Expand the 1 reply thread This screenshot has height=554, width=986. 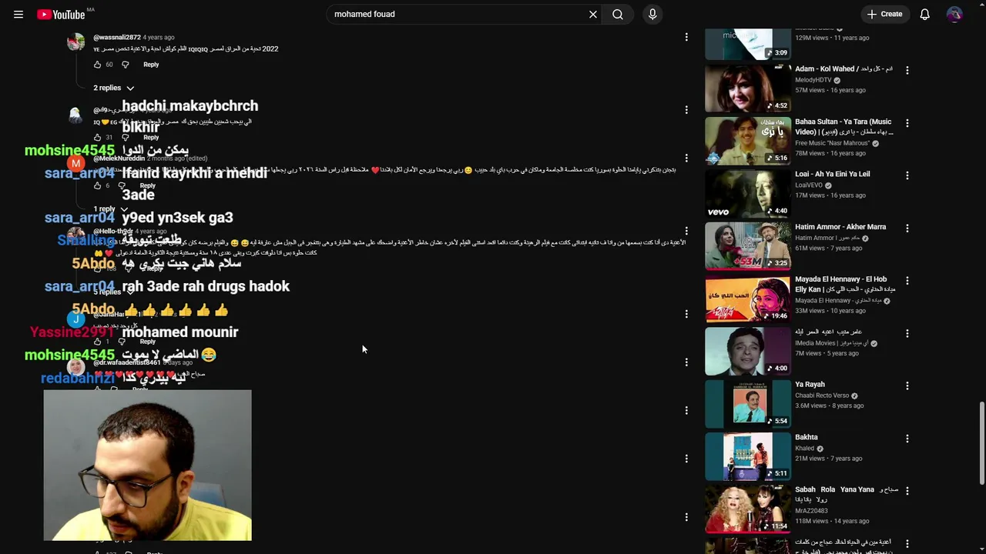111,209
